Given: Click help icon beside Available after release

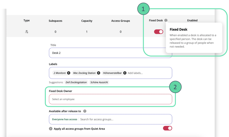Looking at the screenshot, I should point(85,111).
